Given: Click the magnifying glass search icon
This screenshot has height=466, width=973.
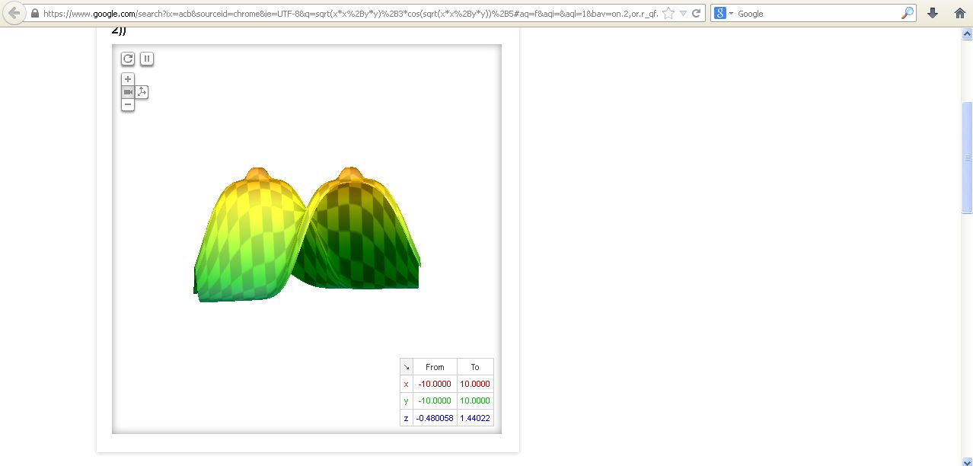Looking at the screenshot, I should tap(907, 13).
